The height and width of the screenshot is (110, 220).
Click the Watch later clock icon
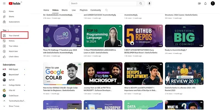(4, 51)
